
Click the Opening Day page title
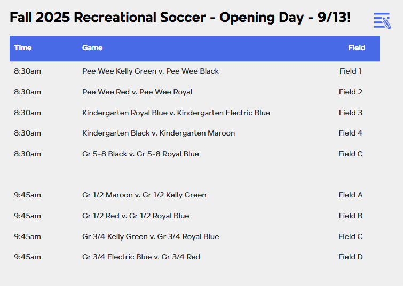click(180, 18)
